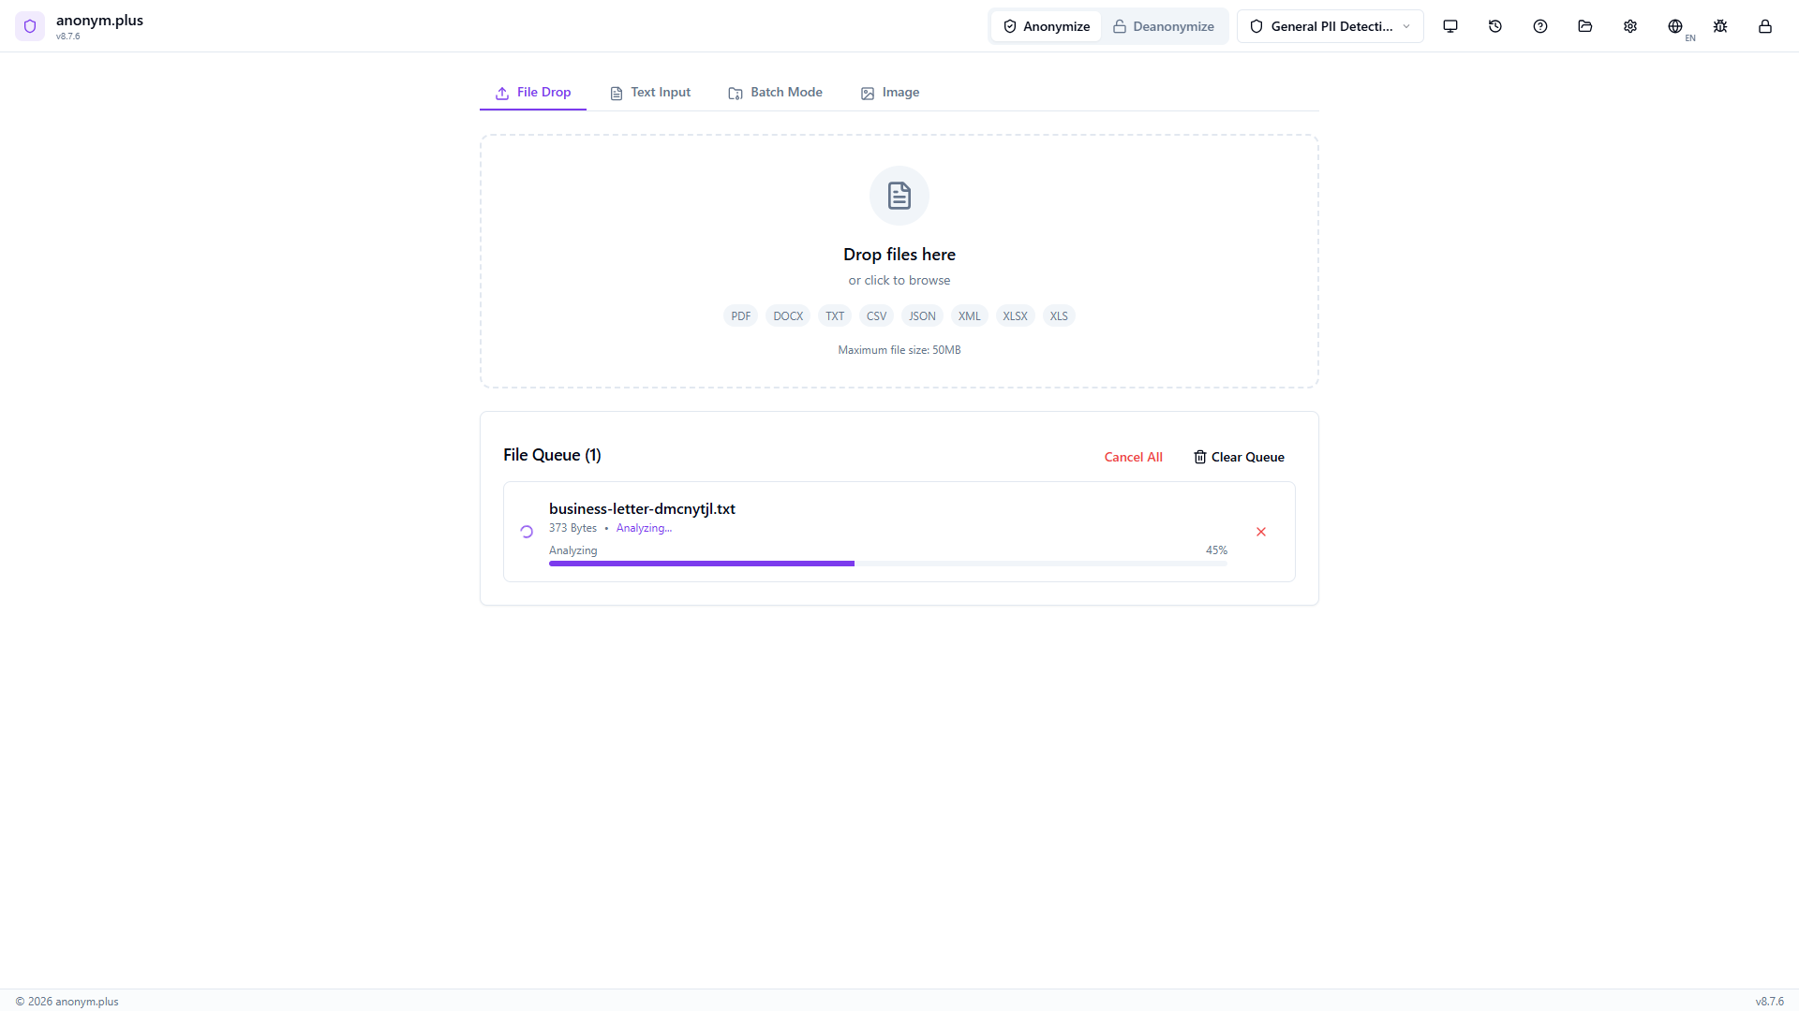Report a bug with the bug icon
Viewport: 1799px width, 1011px height.
pyautogui.click(x=1720, y=26)
